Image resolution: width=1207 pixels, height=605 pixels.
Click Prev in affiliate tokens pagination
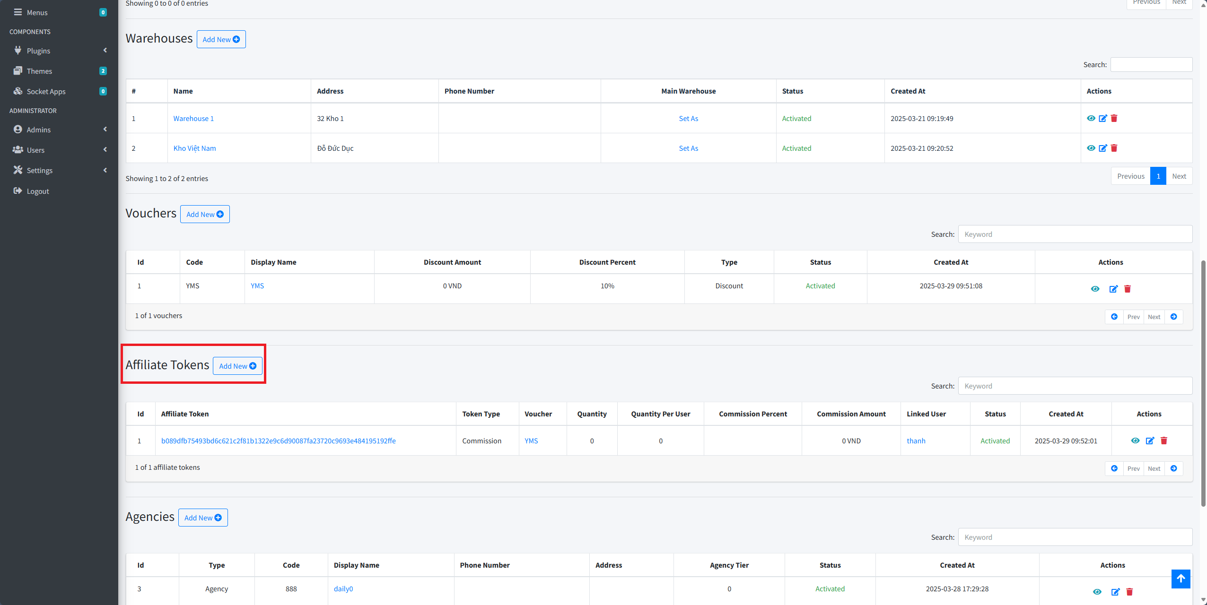(1133, 468)
